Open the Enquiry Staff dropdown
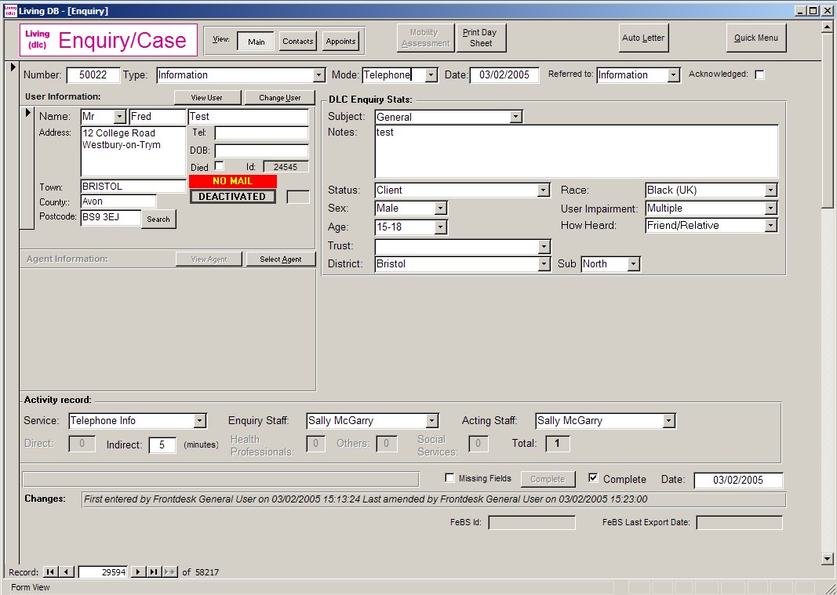 432,421
